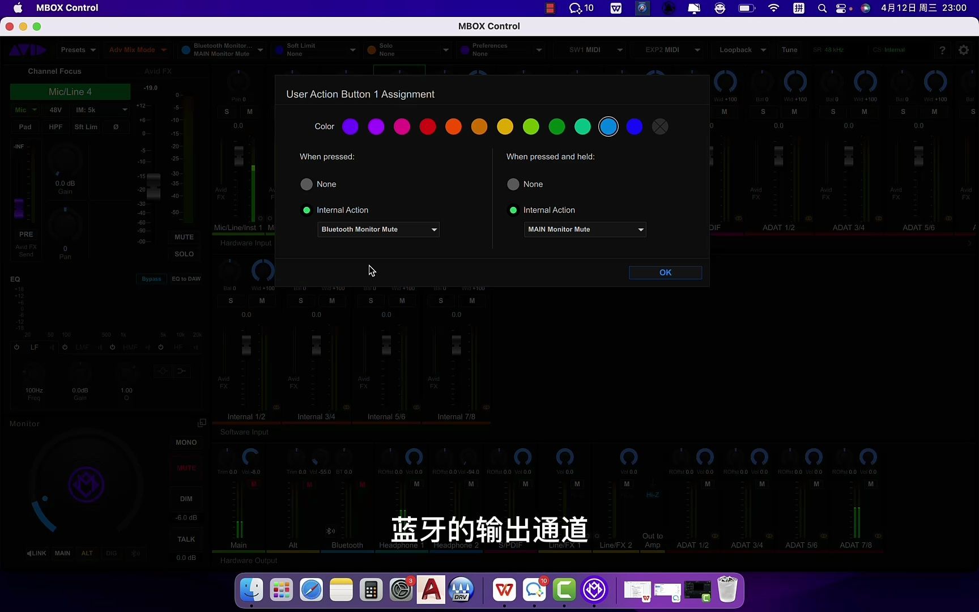This screenshot has width=979, height=612.
Task: Click the Pad button
Action: point(25,127)
